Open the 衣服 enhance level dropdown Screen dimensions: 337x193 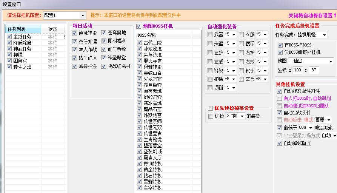pyautogui.click(x=262, y=34)
